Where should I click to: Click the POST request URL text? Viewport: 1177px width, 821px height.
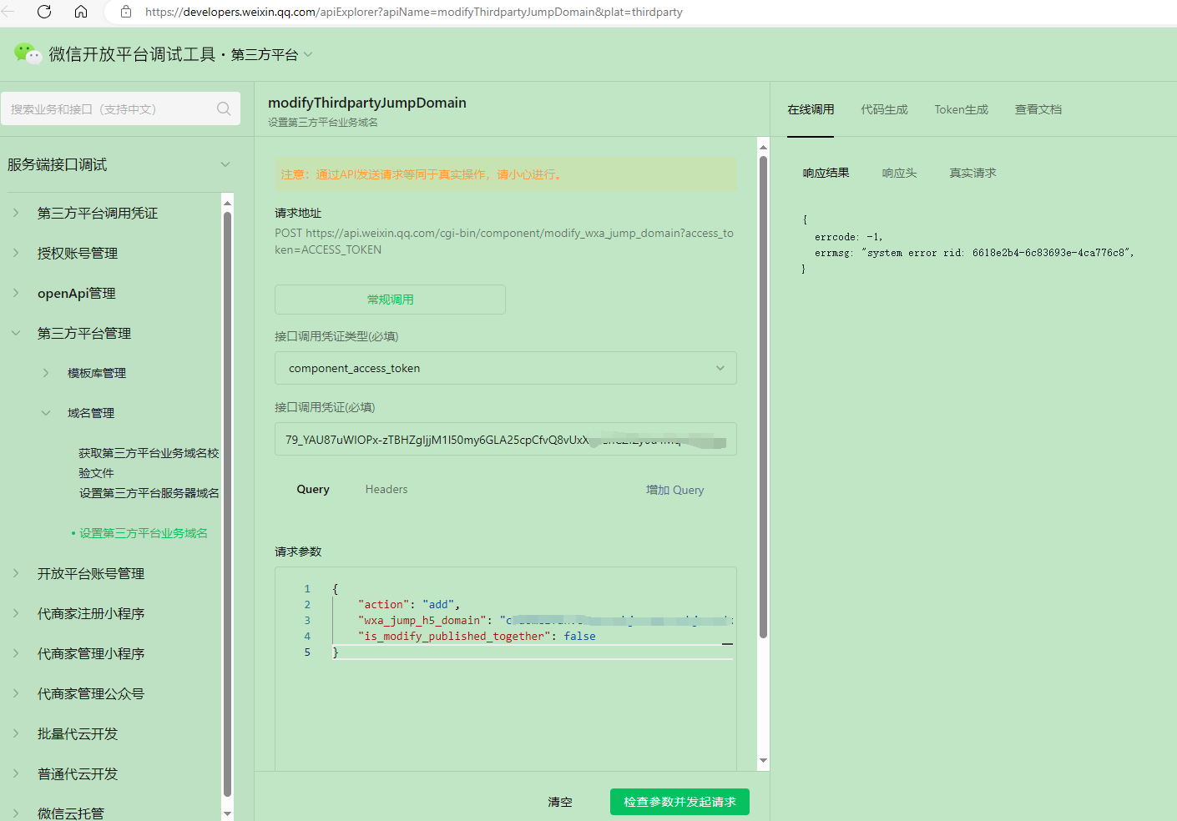point(504,241)
